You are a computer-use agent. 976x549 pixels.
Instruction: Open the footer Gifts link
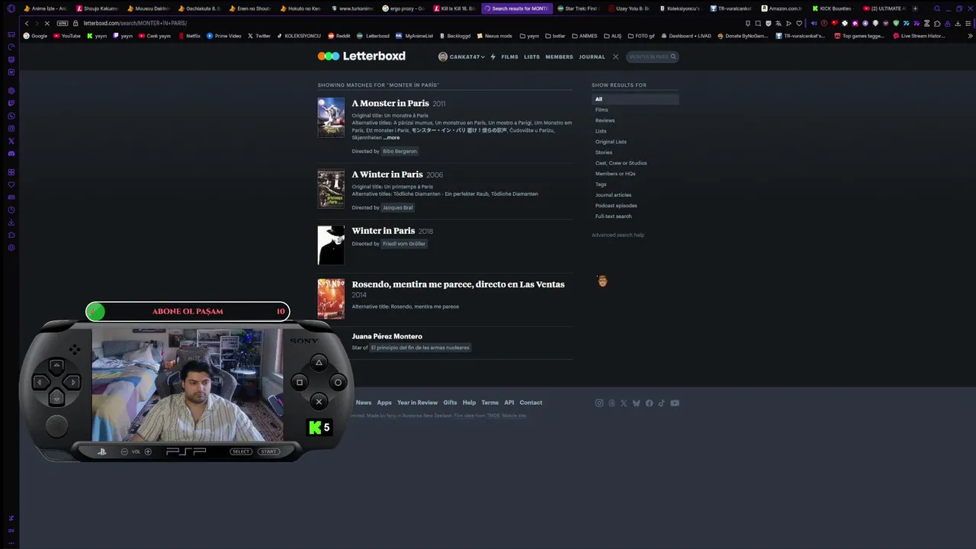point(450,403)
